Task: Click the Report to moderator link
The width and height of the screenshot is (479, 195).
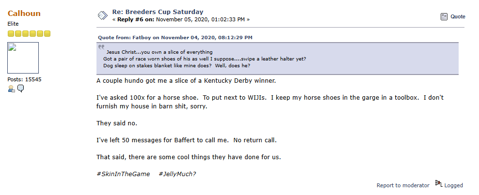Action: click(x=403, y=185)
